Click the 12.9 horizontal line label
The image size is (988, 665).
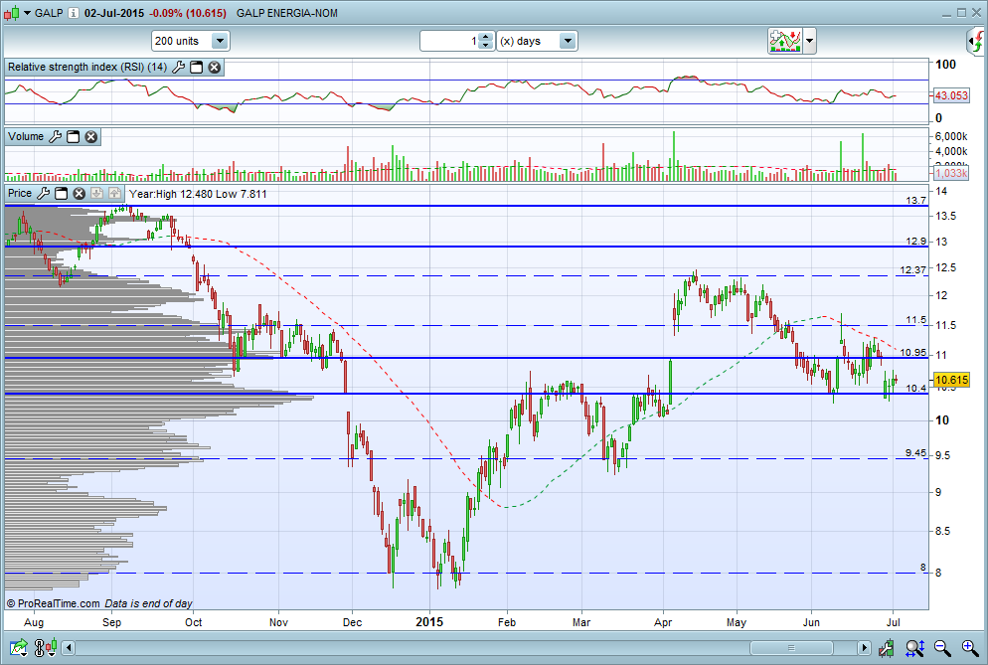916,241
